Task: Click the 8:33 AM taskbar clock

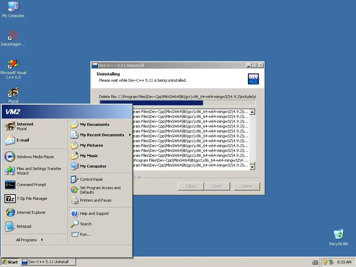Action: (x=344, y=262)
